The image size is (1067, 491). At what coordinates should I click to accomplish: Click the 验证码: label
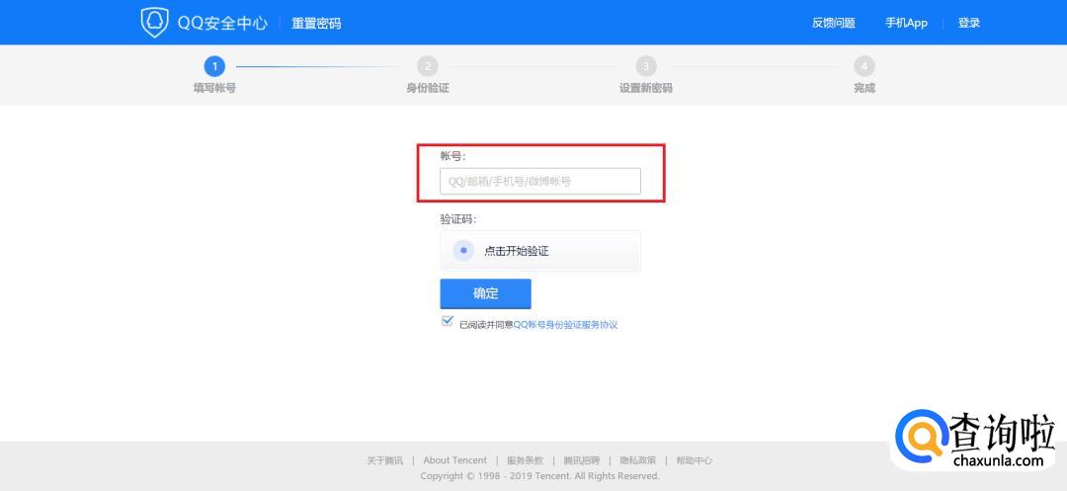coord(458,219)
